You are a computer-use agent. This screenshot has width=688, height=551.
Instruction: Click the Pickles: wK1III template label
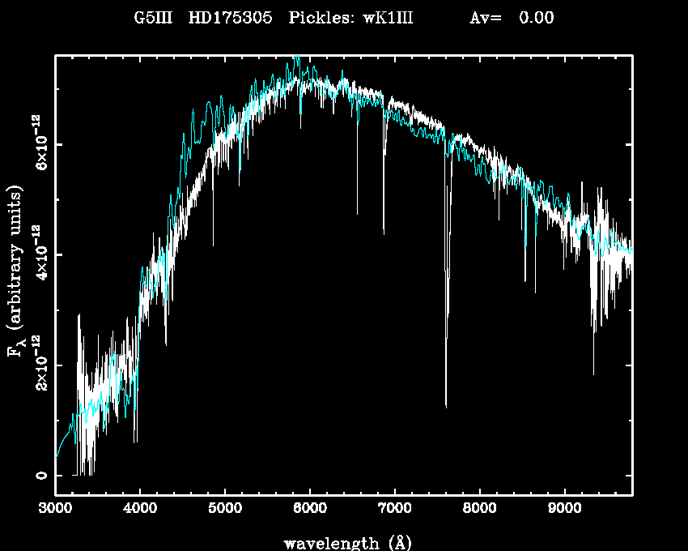(x=350, y=18)
